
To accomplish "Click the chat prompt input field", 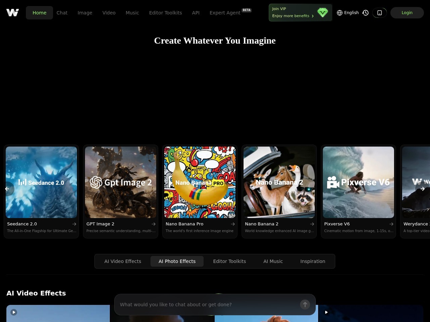I will 208,305.
